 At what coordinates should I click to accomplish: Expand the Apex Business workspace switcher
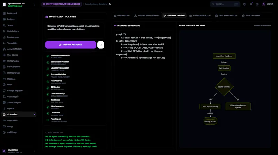click(x=35, y=4)
